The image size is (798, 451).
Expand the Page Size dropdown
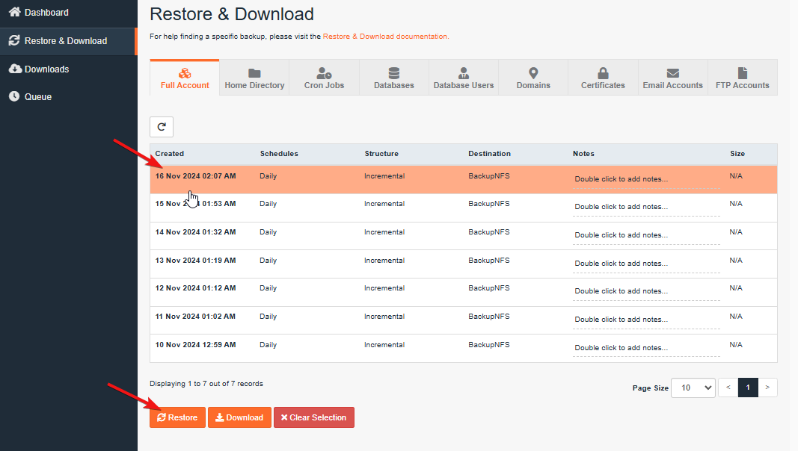click(x=693, y=388)
